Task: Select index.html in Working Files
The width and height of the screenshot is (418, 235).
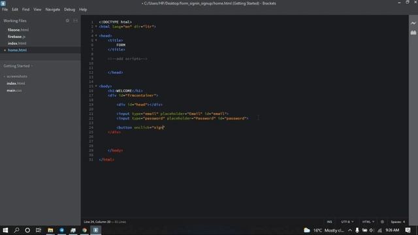Action: [17, 43]
